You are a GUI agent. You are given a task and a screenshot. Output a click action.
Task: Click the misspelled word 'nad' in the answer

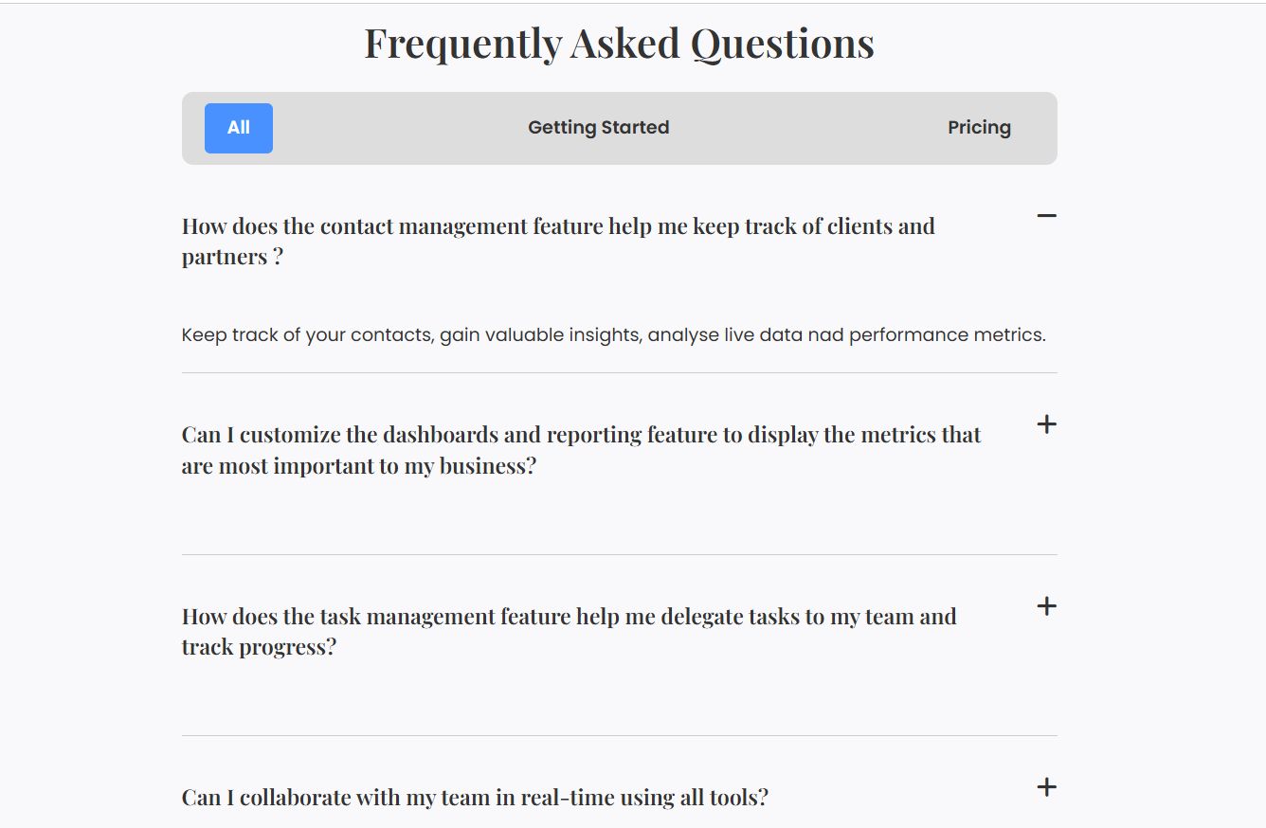point(825,335)
